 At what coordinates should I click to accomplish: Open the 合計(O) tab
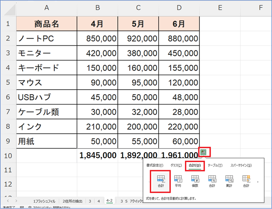point(195,165)
